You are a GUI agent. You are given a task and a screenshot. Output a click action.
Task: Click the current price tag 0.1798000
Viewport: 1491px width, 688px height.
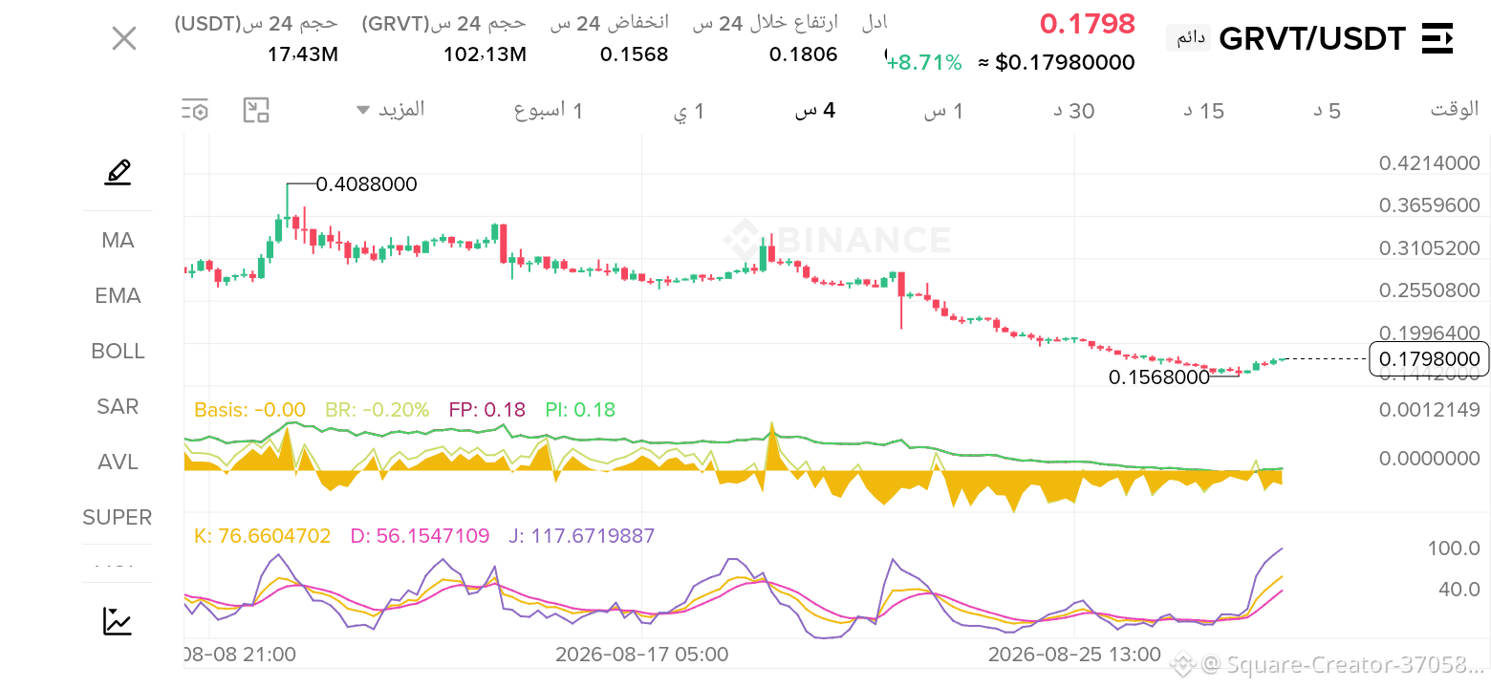(1429, 359)
